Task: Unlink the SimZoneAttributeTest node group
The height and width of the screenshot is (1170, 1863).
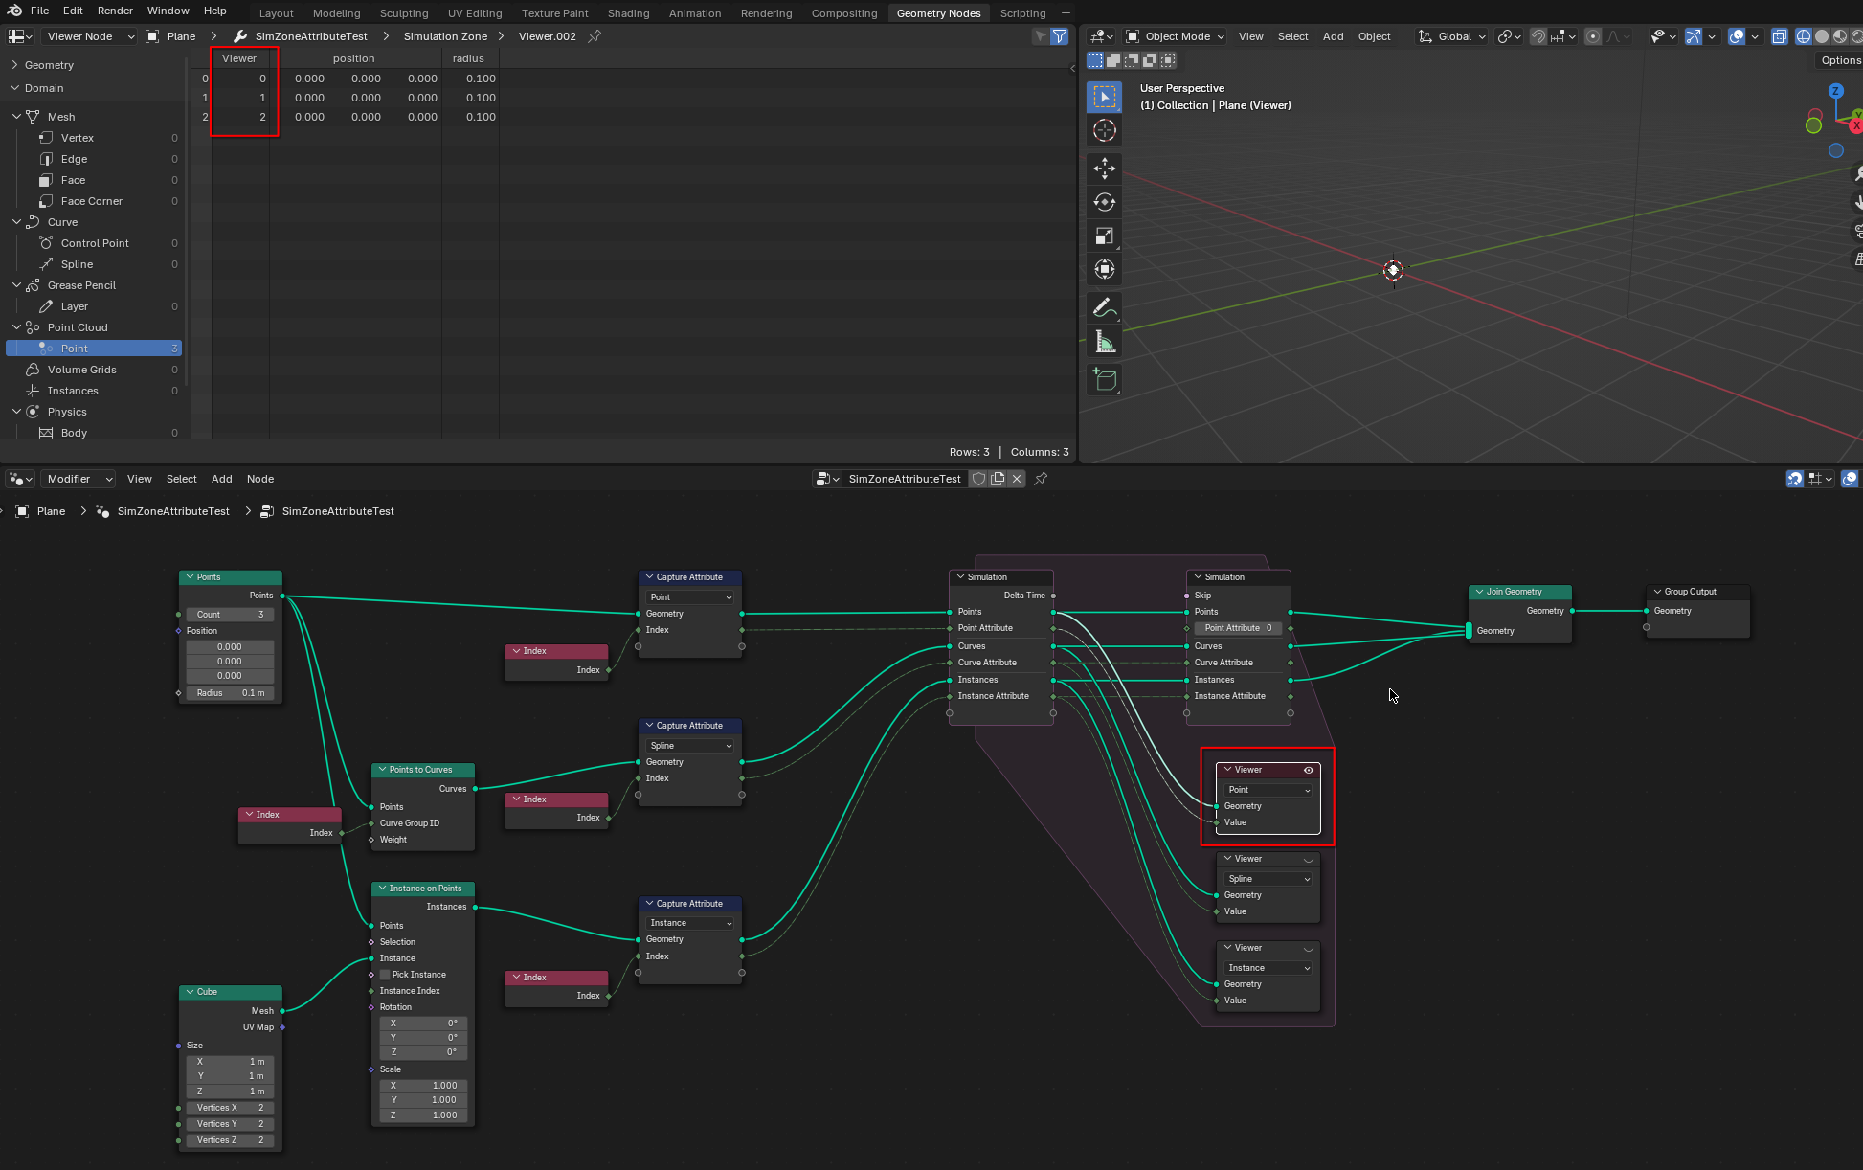Action: pos(1017,479)
